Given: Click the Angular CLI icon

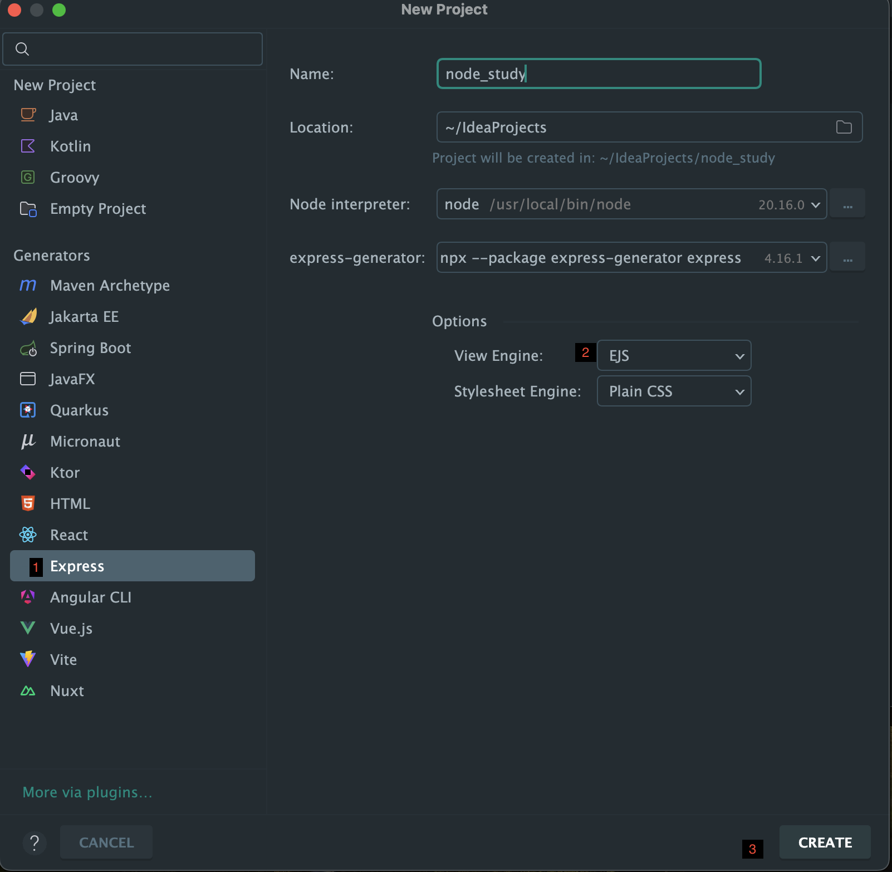Looking at the screenshot, I should click(28, 597).
